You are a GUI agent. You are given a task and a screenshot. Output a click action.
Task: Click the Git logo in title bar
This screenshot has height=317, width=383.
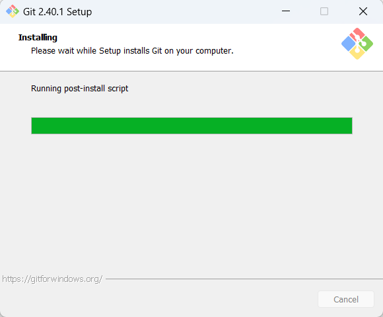[13, 11]
